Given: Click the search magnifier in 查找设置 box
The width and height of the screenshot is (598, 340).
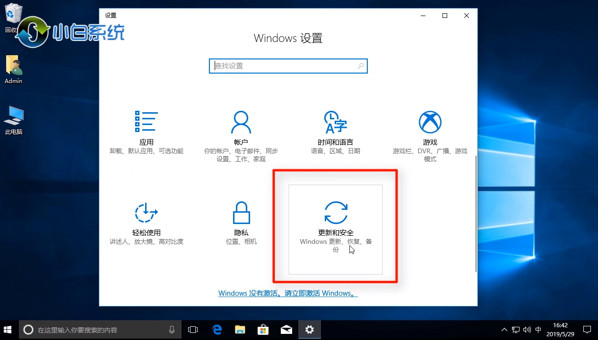Looking at the screenshot, I should (x=361, y=66).
